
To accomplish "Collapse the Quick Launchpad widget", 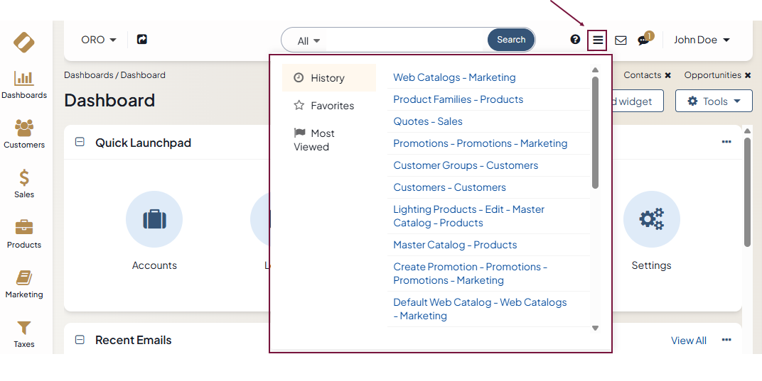I will (80, 143).
